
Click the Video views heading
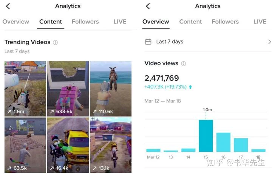(x=161, y=63)
